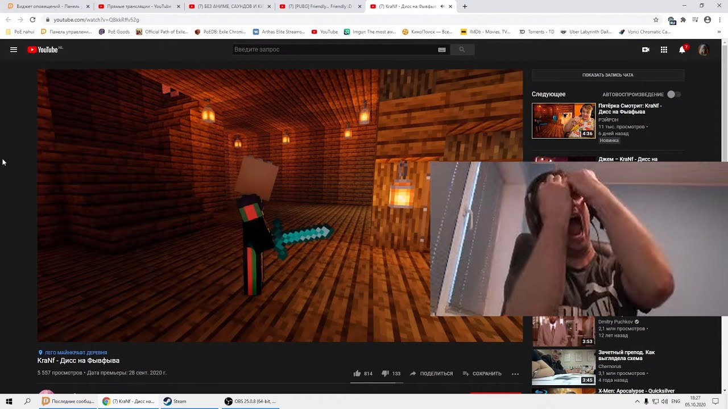
Task: Open the Зачетный препод video title
Action: 626,356
